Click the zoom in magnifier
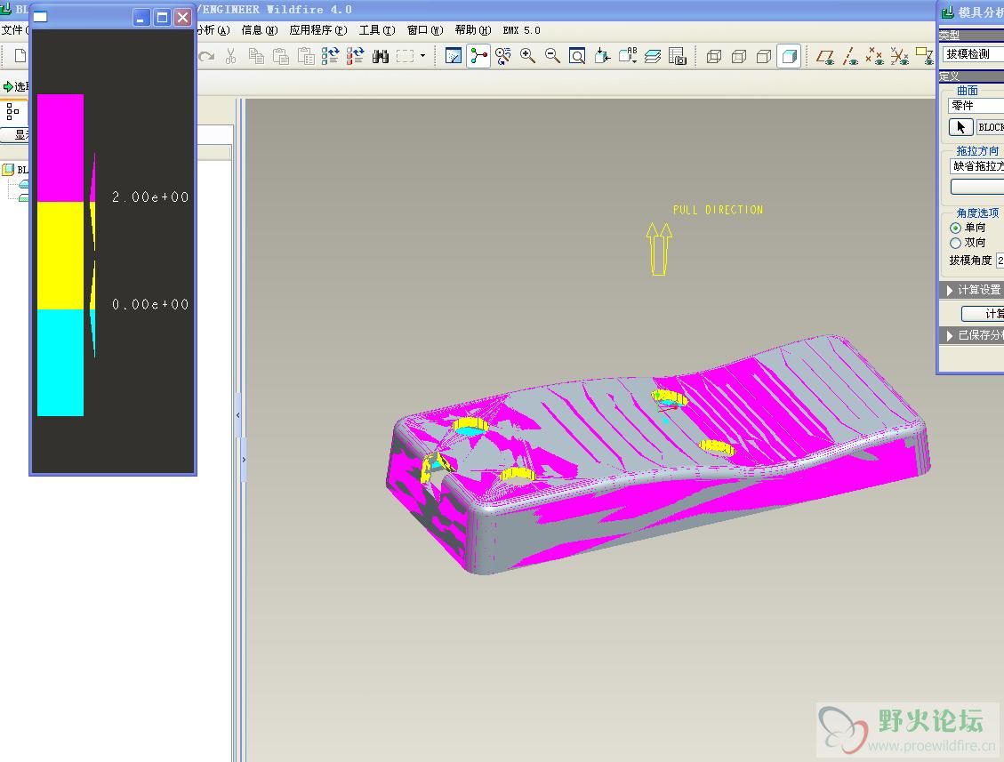Screen dimensions: 1004x762 point(528,56)
